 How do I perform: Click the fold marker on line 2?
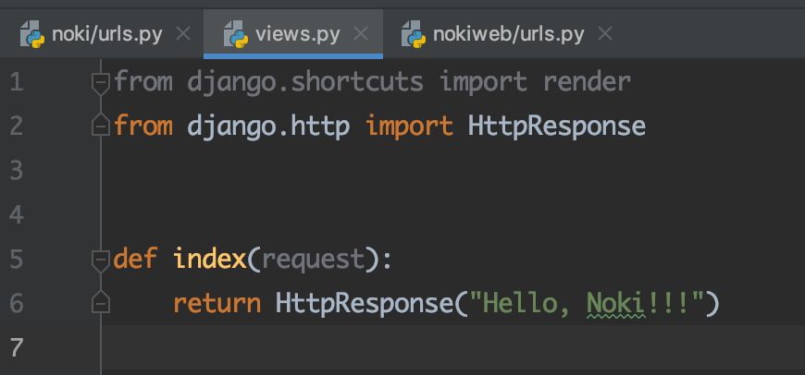pos(101,125)
